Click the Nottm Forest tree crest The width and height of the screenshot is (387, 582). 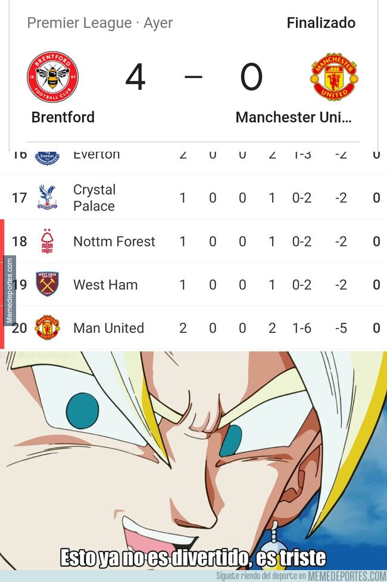(x=47, y=241)
